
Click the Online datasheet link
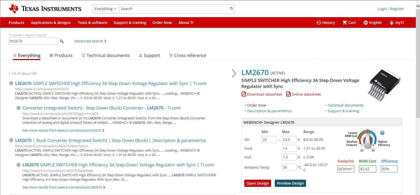click(x=306, y=94)
